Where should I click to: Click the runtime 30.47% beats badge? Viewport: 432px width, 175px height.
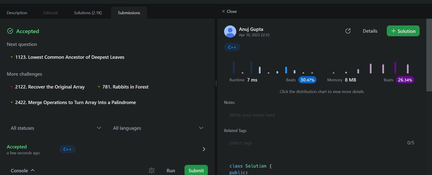click(x=307, y=80)
